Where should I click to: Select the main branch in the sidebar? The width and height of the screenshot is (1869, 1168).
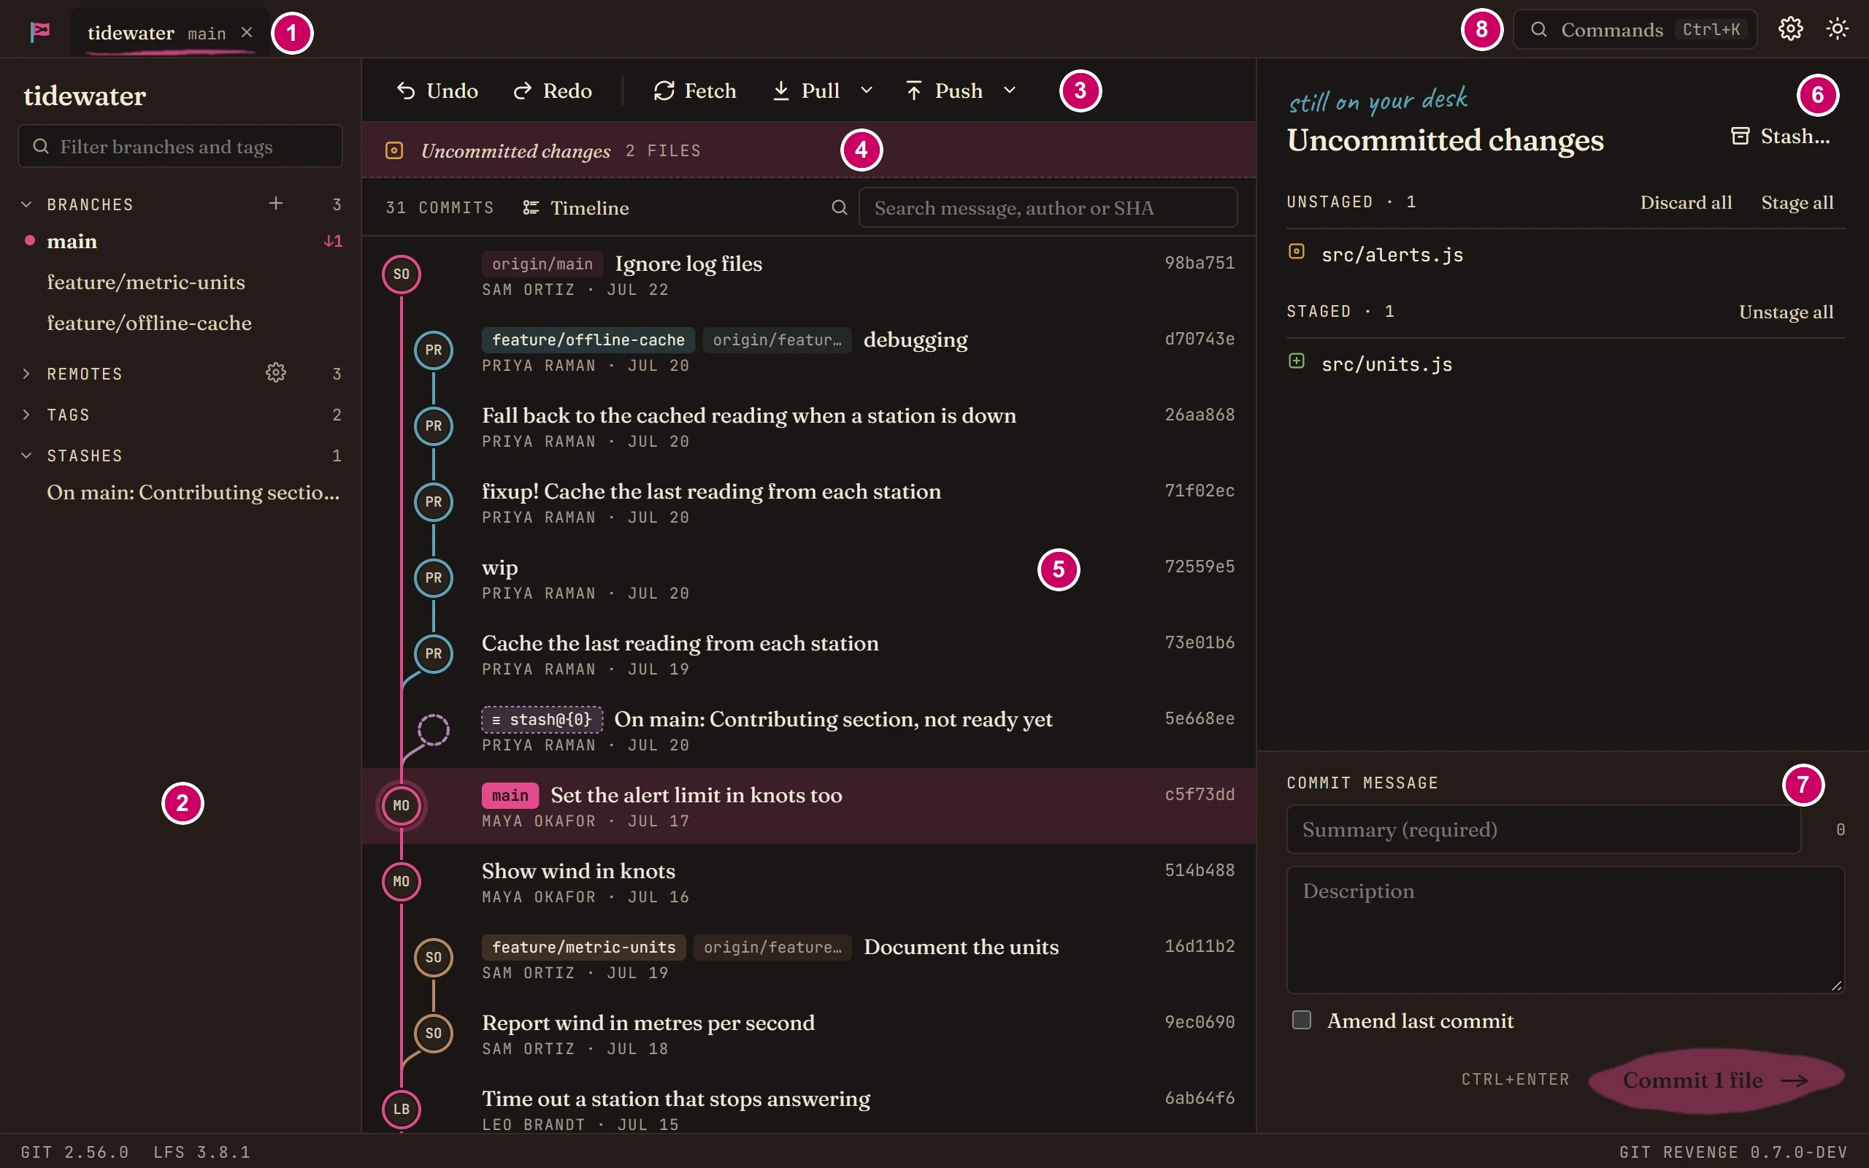coord(181,242)
